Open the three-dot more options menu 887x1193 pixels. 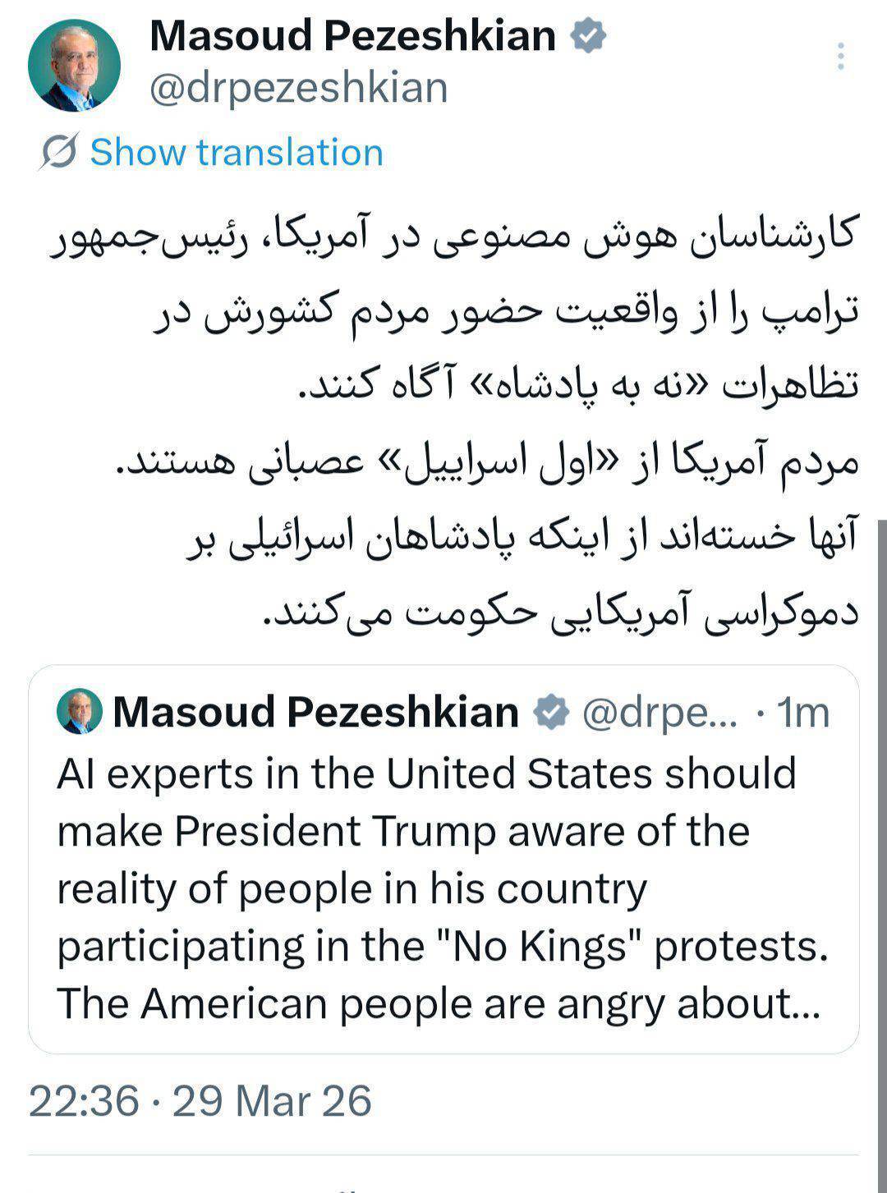(840, 57)
